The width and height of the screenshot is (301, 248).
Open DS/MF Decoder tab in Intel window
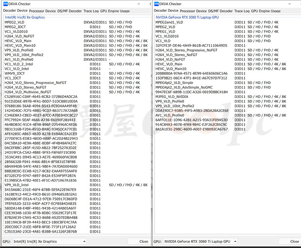(70, 11)
